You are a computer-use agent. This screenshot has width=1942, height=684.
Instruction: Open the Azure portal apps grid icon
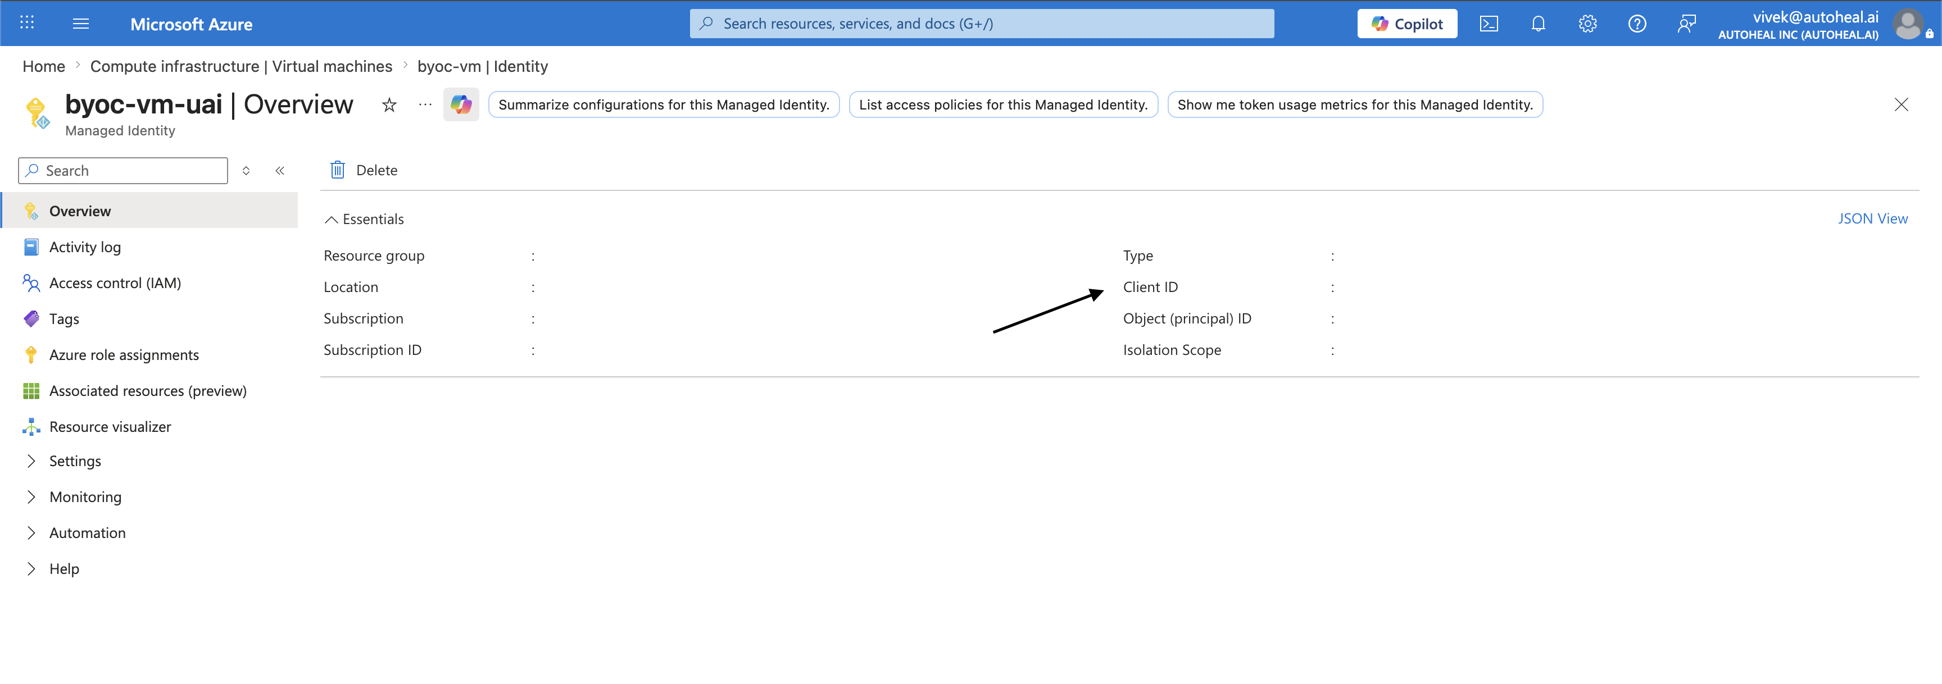point(27,24)
